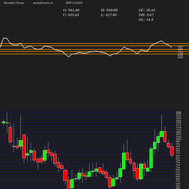
Task: Click the "OL: 14.3" reading
Action: (146, 20)
